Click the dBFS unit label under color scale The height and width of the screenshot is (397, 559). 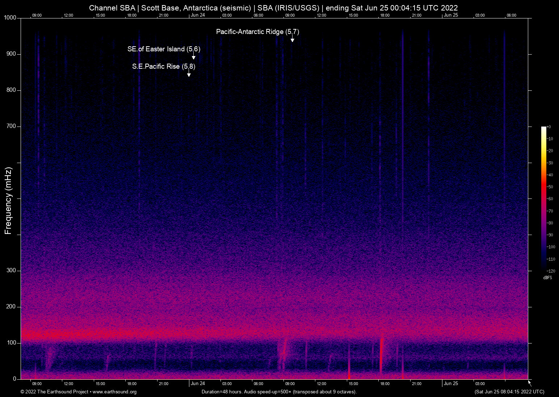(x=547, y=278)
